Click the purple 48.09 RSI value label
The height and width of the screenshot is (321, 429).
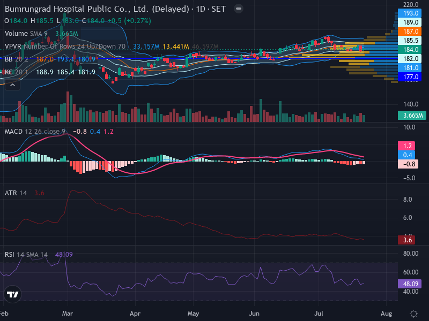point(410,284)
